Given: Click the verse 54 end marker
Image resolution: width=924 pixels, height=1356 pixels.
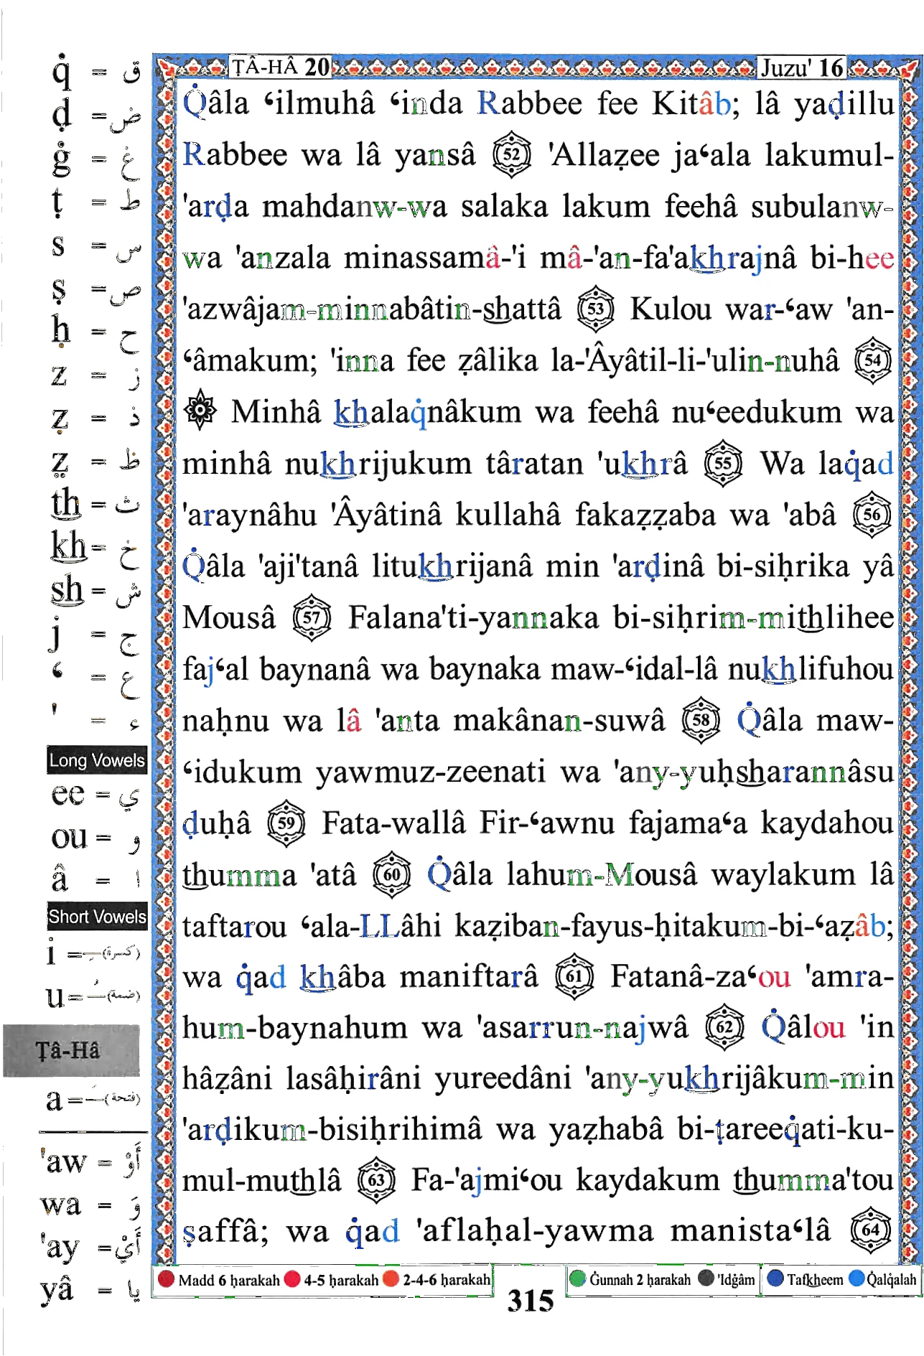Looking at the screenshot, I should point(872,360).
